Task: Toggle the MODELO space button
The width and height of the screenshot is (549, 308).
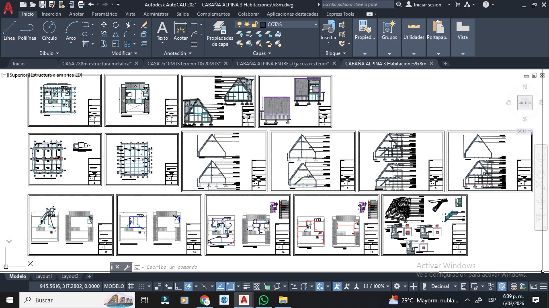Action: coord(114,286)
